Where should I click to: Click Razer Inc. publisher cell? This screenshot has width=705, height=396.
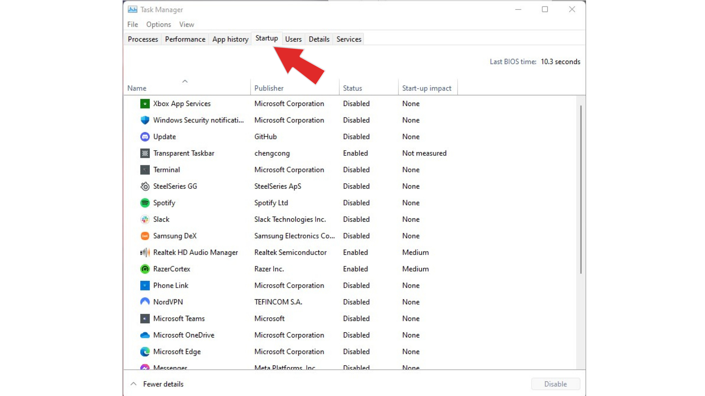tap(269, 269)
